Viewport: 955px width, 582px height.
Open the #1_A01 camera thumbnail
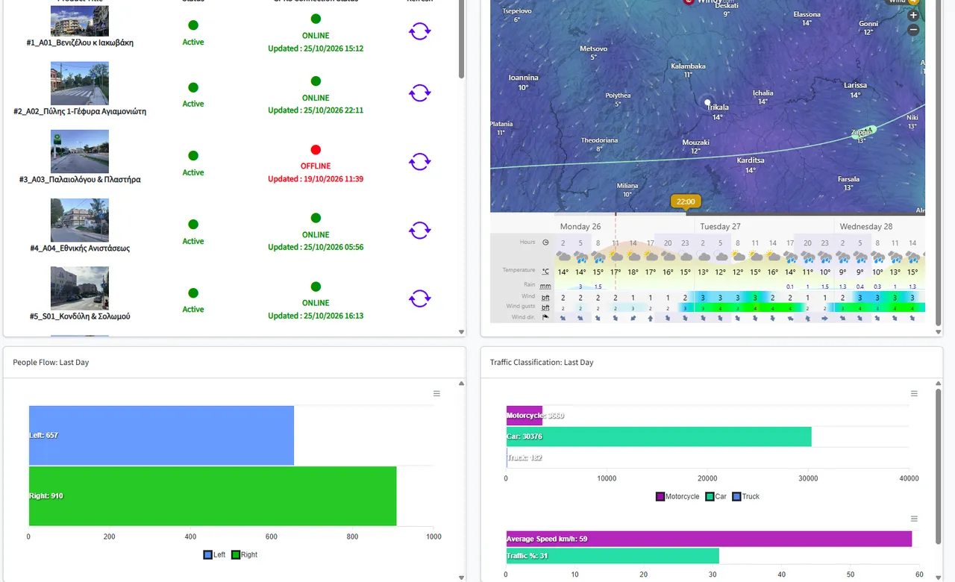tap(80, 21)
